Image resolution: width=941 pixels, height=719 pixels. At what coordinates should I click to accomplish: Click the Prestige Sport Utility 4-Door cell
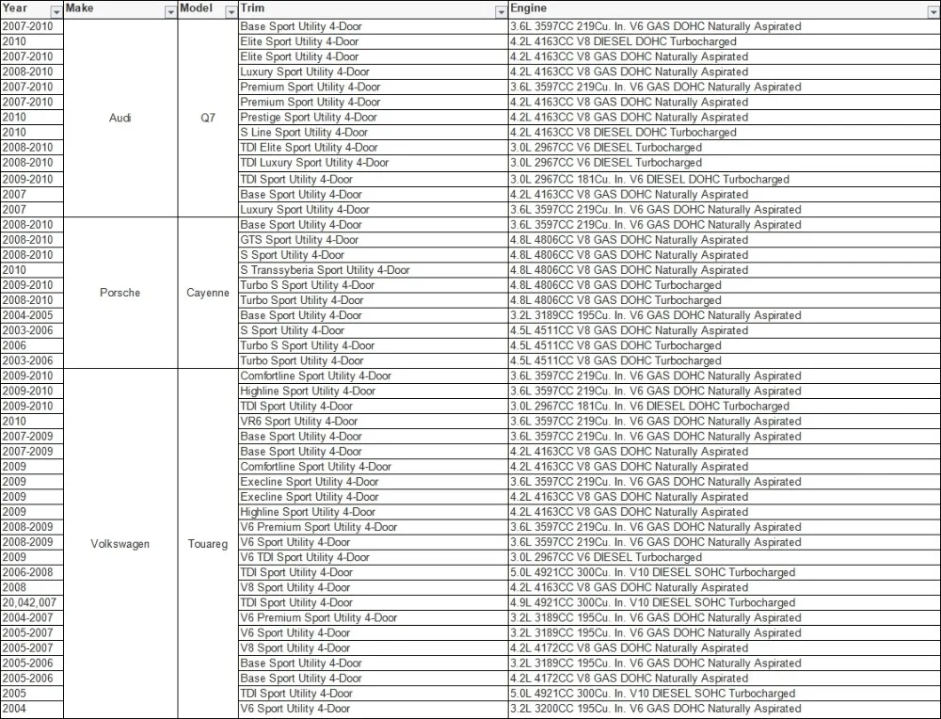(373, 117)
